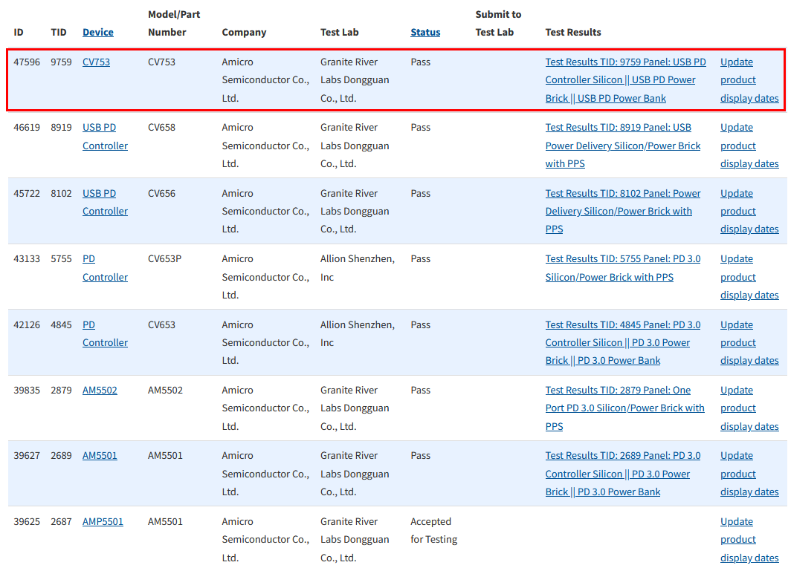Click Accepted for Testing status
This screenshot has height=568, width=791.
click(434, 531)
